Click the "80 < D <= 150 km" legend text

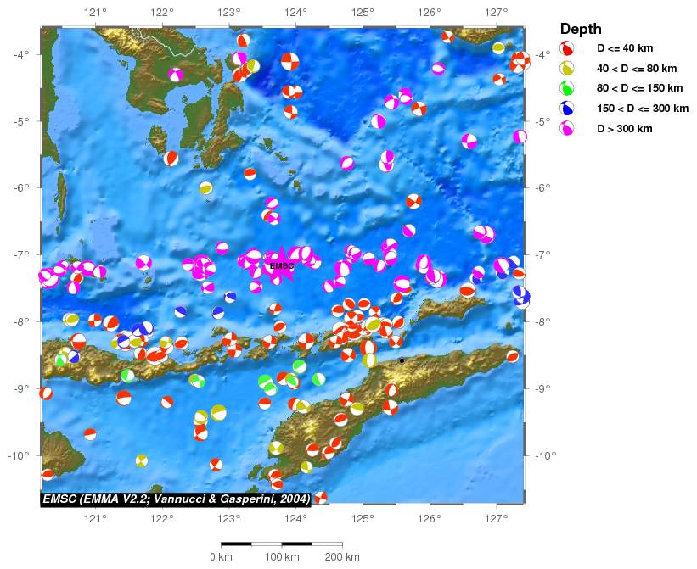(639, 88)
